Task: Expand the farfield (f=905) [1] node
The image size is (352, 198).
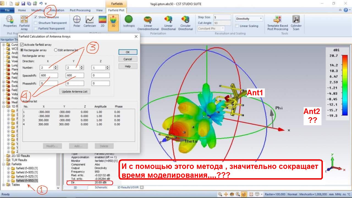Action: point(9,172)
